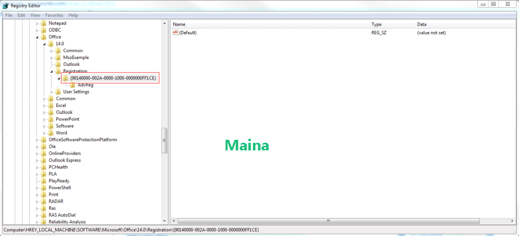This screenshot has height=236, width=519.
Task: Click the Print key folder icon
Action: 44,194
